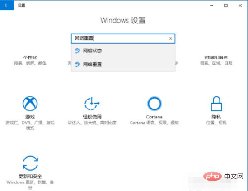Image resolution: width=248 pixels, height=191 pixels.
Task: Select the 网络重置 search suggestion
Action: click(123, 64)
